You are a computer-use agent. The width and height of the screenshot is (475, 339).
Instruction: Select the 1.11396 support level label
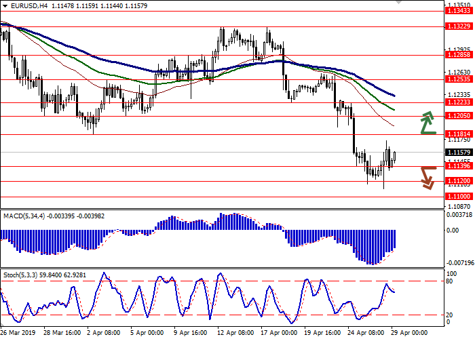coord(459,166)
